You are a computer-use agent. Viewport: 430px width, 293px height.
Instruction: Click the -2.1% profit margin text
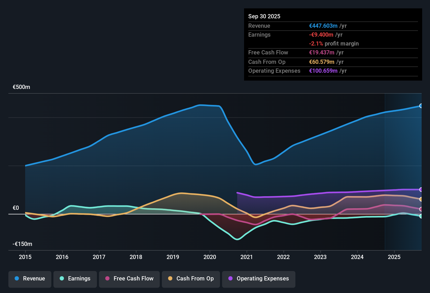click(x=334, y=44)
